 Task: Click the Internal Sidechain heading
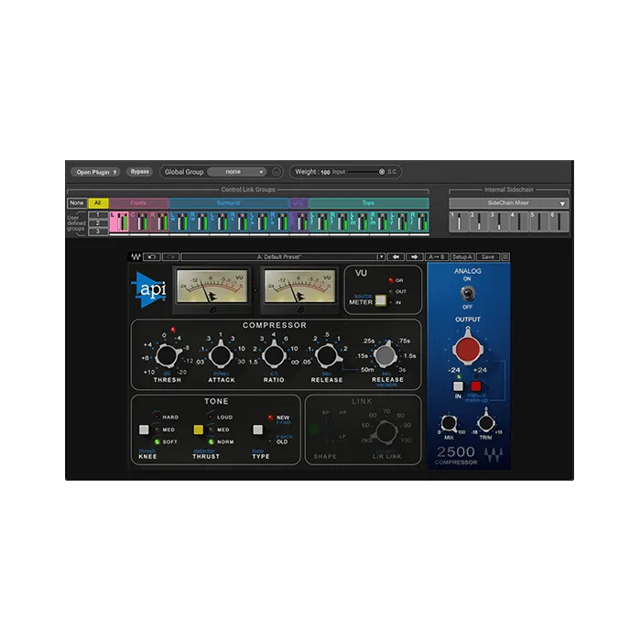click(x=508, y=190)
